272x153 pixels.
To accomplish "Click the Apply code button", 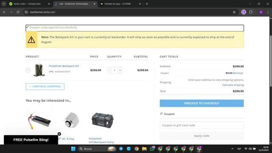I will (x=201, y=136).
